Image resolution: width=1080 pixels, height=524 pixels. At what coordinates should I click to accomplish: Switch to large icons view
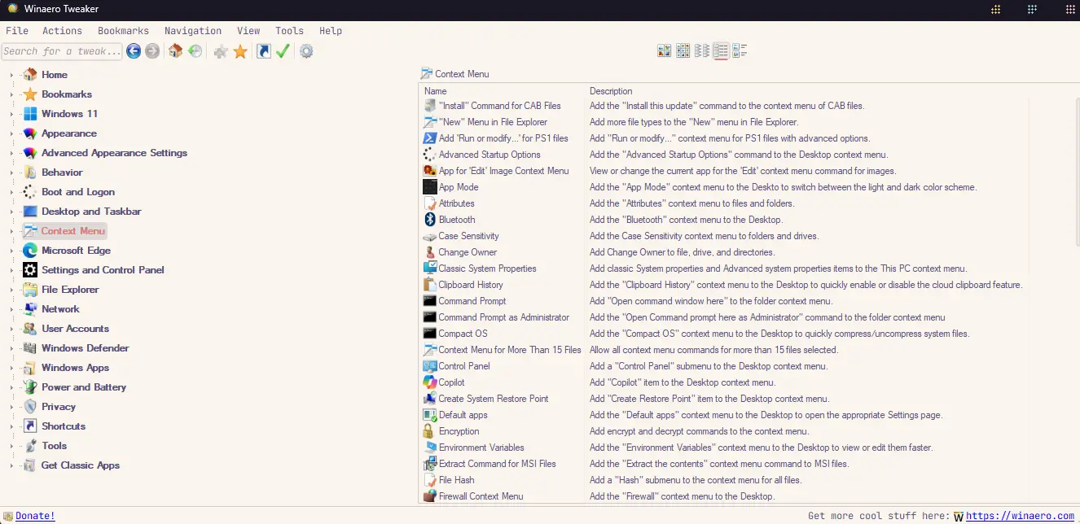(x=665, y=51)
